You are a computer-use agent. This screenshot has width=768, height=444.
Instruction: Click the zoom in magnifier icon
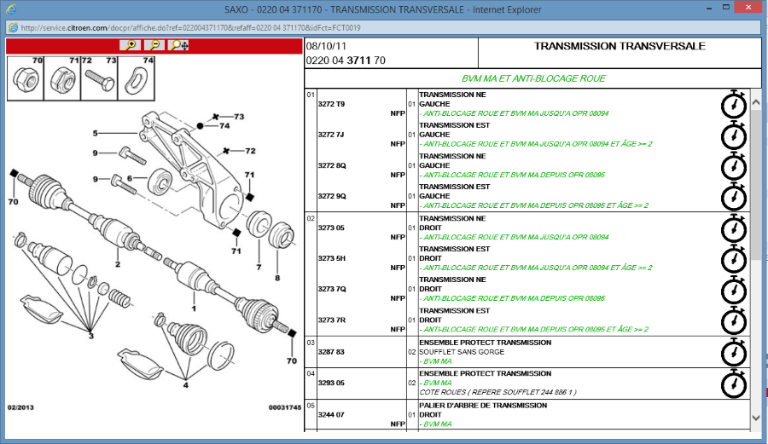pos(130,45)
